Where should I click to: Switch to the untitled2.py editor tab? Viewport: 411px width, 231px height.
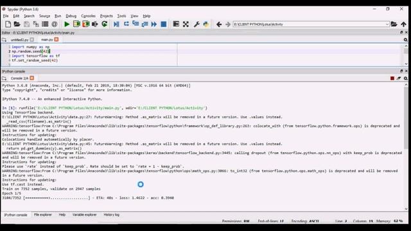click(19, 40)
